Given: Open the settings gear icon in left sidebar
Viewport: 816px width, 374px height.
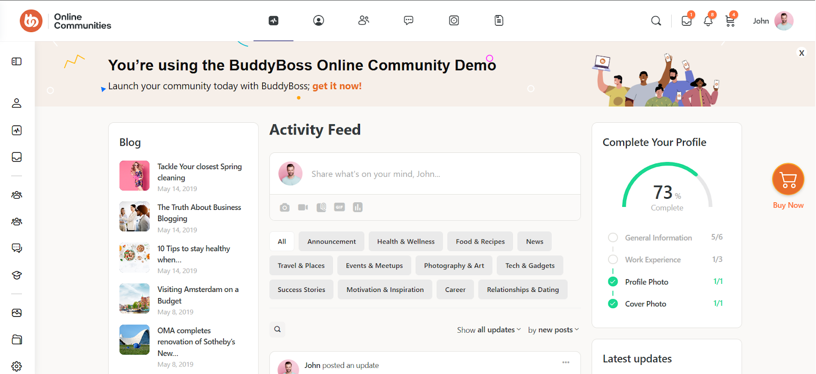Looking at the screenshot, I should click(x=17, y=366).
